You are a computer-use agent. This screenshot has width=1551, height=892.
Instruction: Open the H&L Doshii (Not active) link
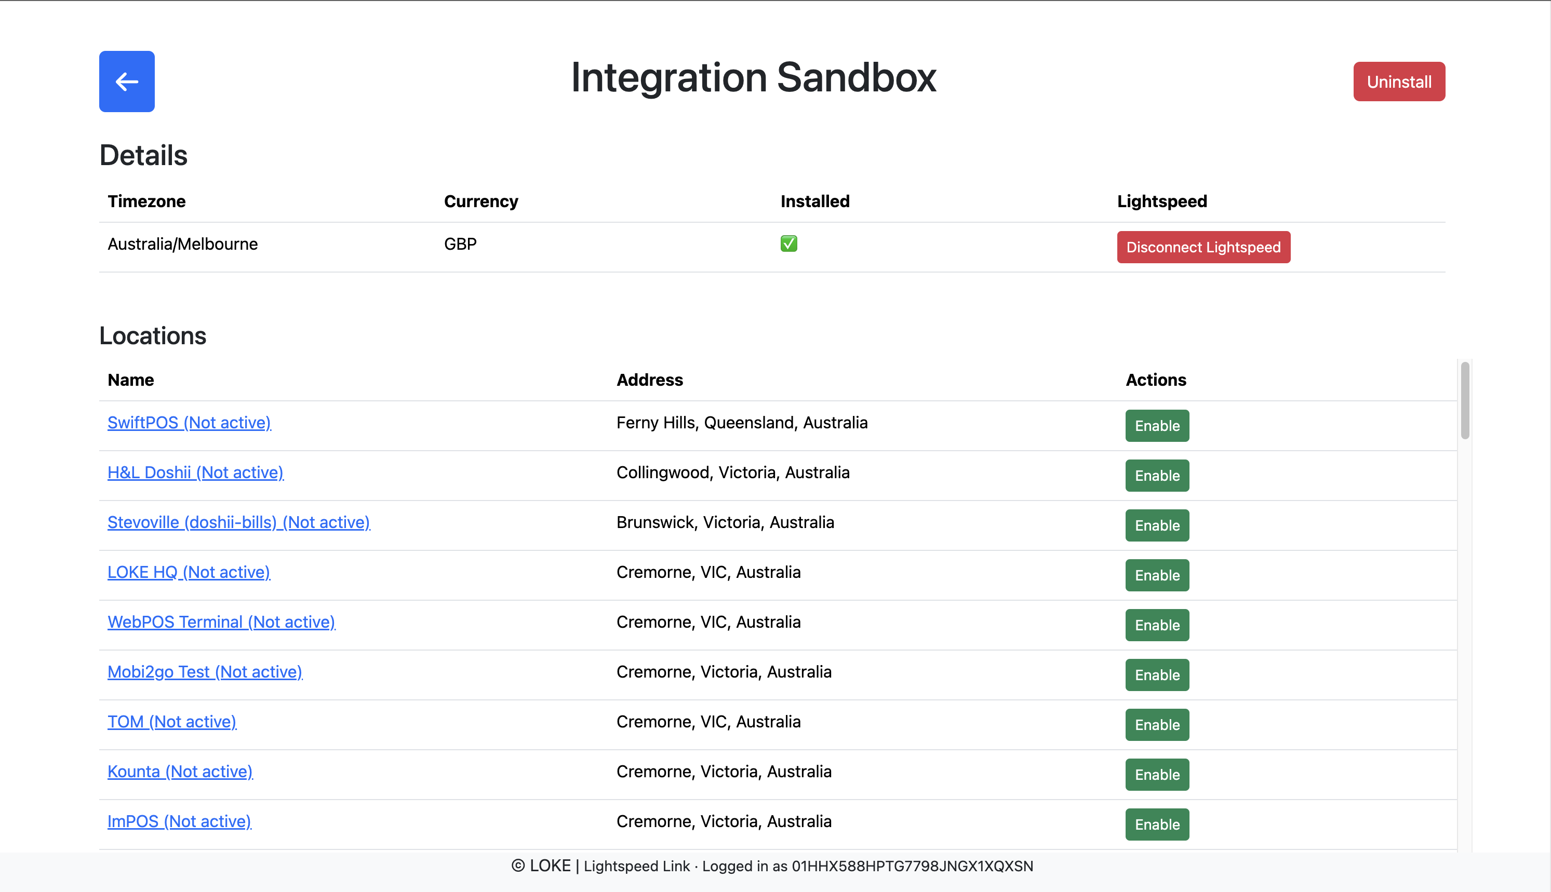point(195,472)
